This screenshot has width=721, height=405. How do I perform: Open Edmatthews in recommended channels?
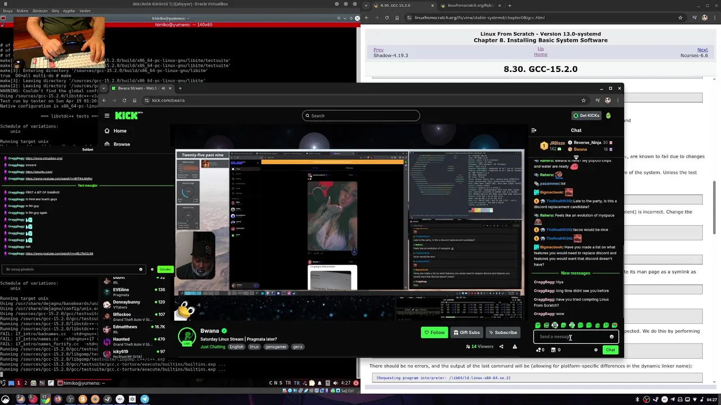point(133,328)
